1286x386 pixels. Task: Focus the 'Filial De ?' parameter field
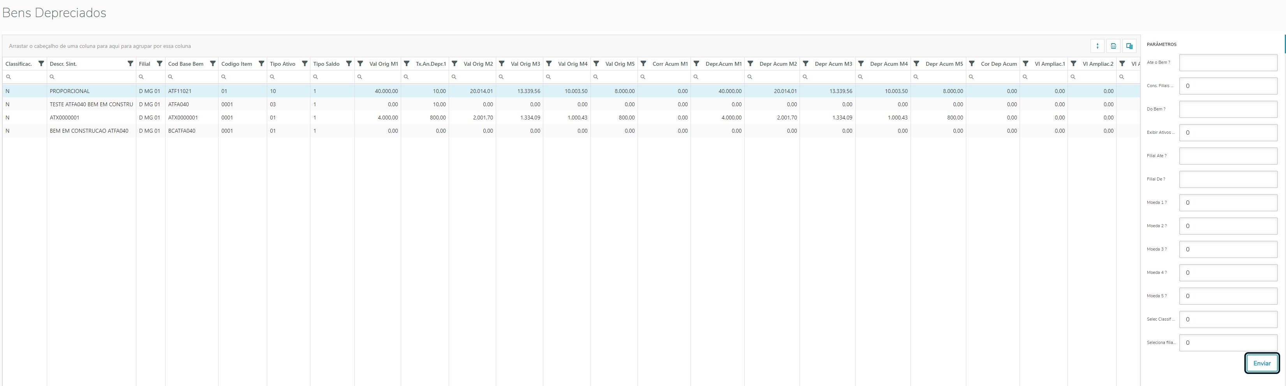click(1228, 179)
